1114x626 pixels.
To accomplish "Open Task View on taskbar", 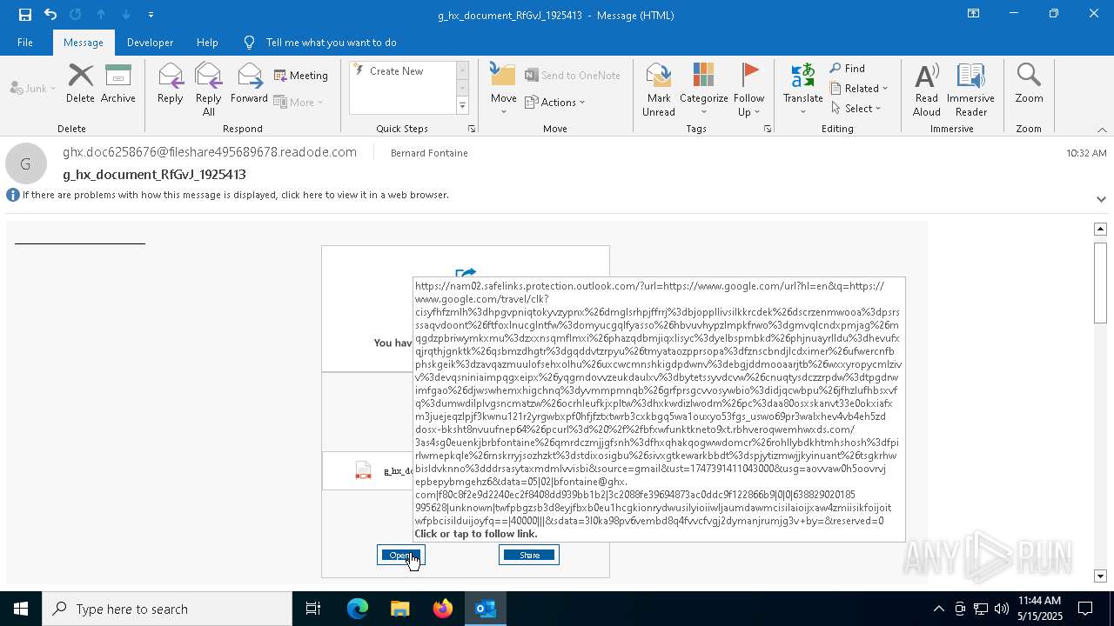I will pyautogui.click(x=313, y=609).
